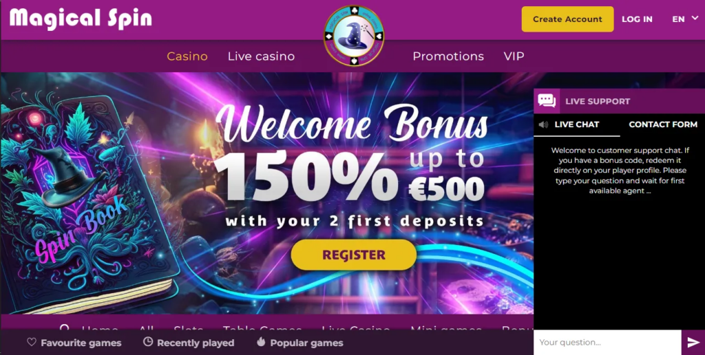Go to the Promotions page

[448, 56]
